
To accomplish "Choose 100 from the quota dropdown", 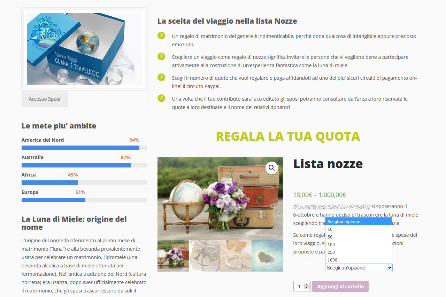I will point(359,244).
